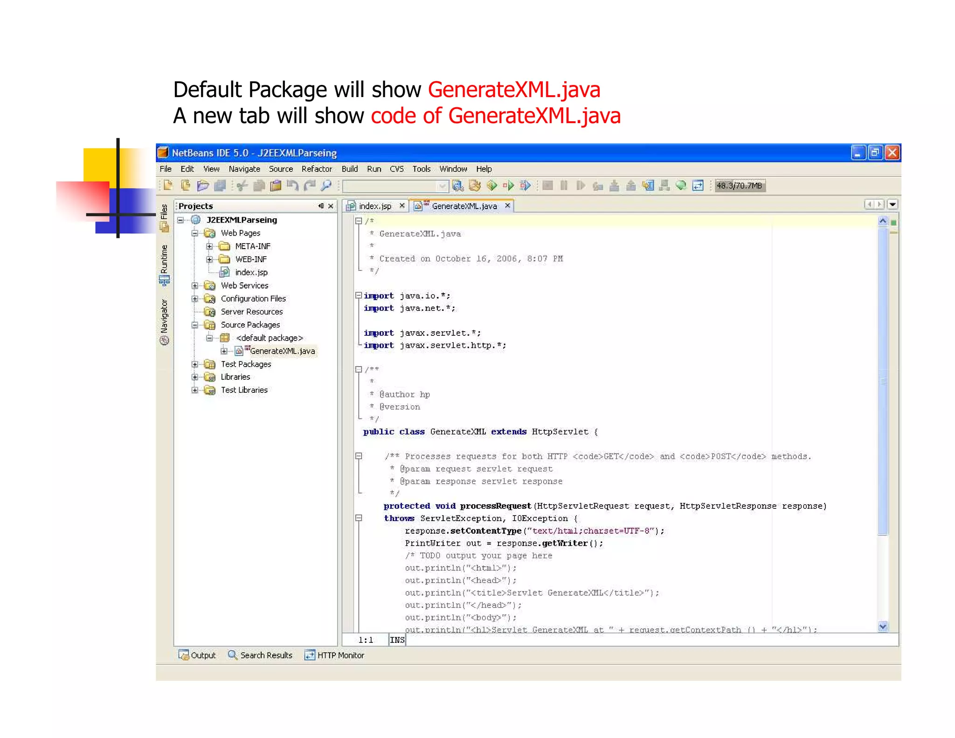Screen dimensions: 955x738
Task: Click the Undo arrow icon
Action: coord(292,186)
